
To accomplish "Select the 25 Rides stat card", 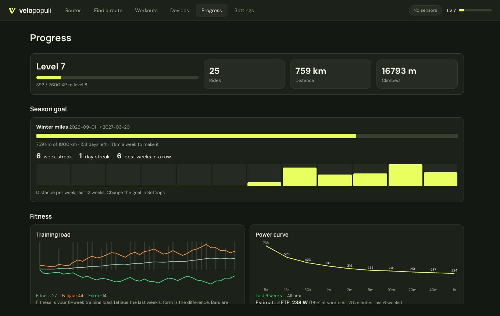I will tap(244, 74).
